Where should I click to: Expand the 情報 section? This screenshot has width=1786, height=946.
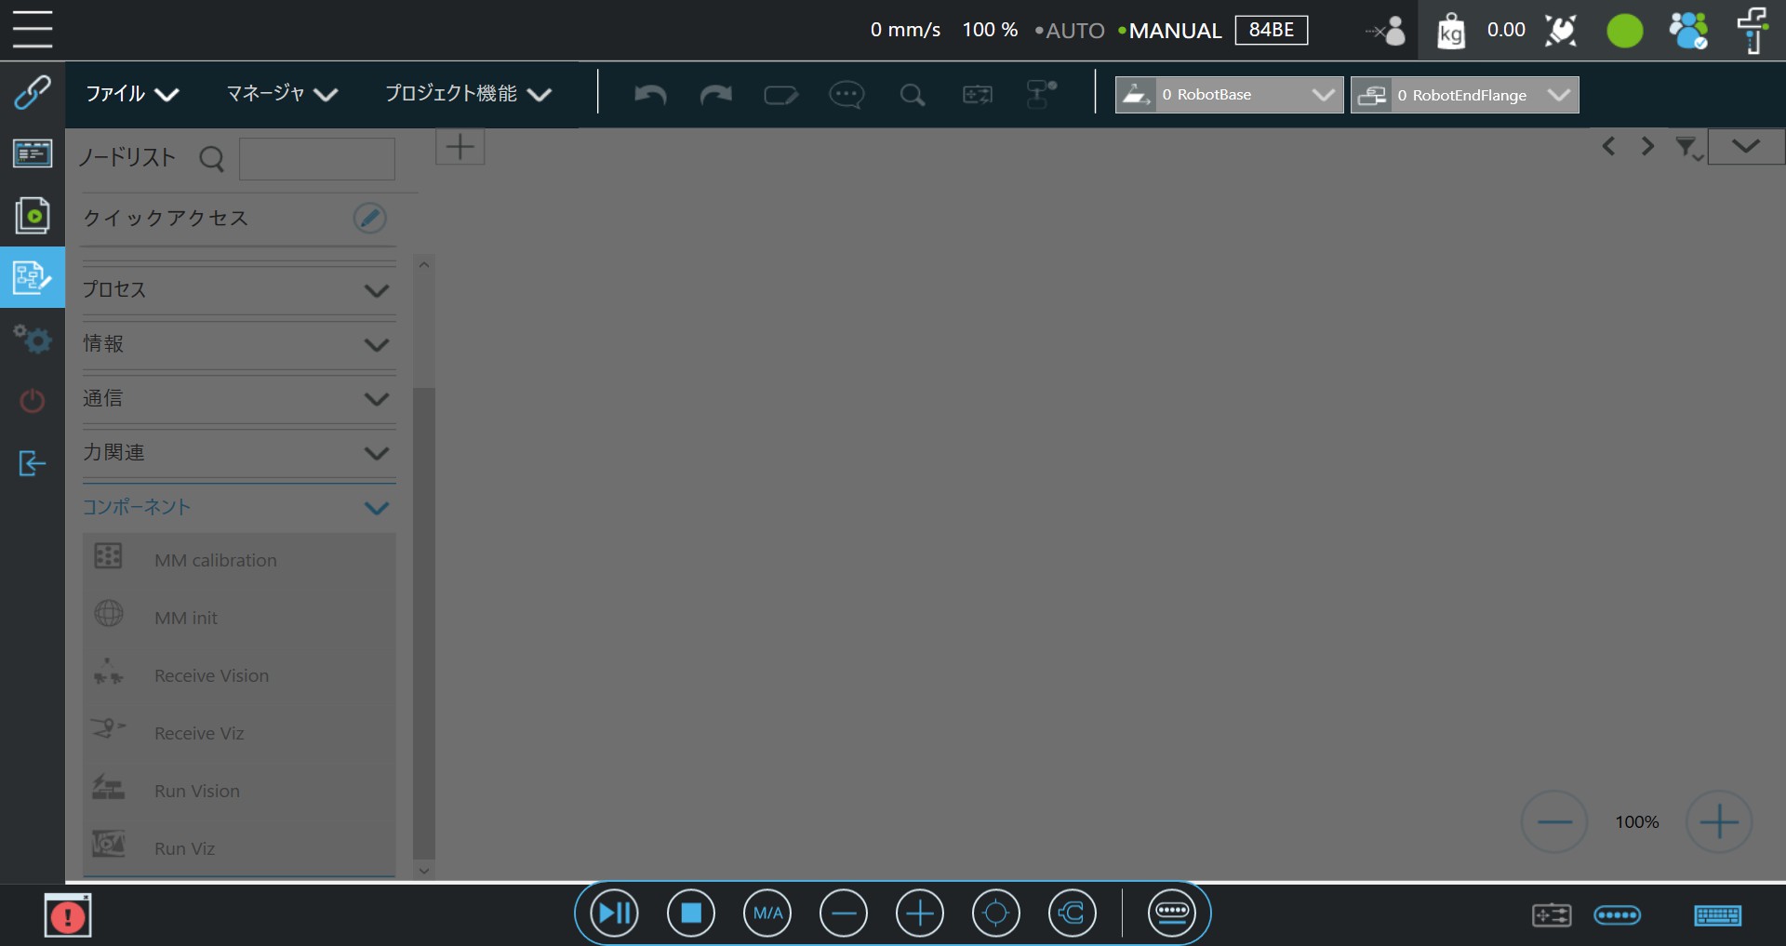click(239, 344)
